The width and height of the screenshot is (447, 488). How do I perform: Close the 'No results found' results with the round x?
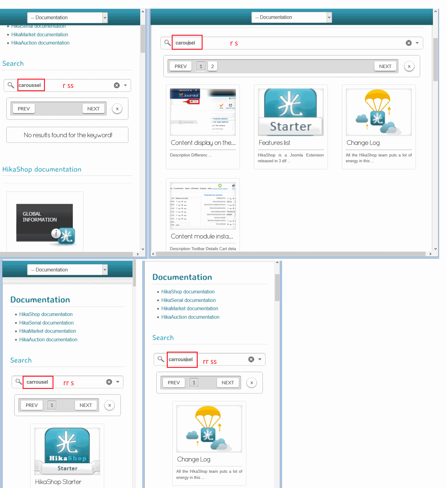pyautogui.click(x=117, y=109)
